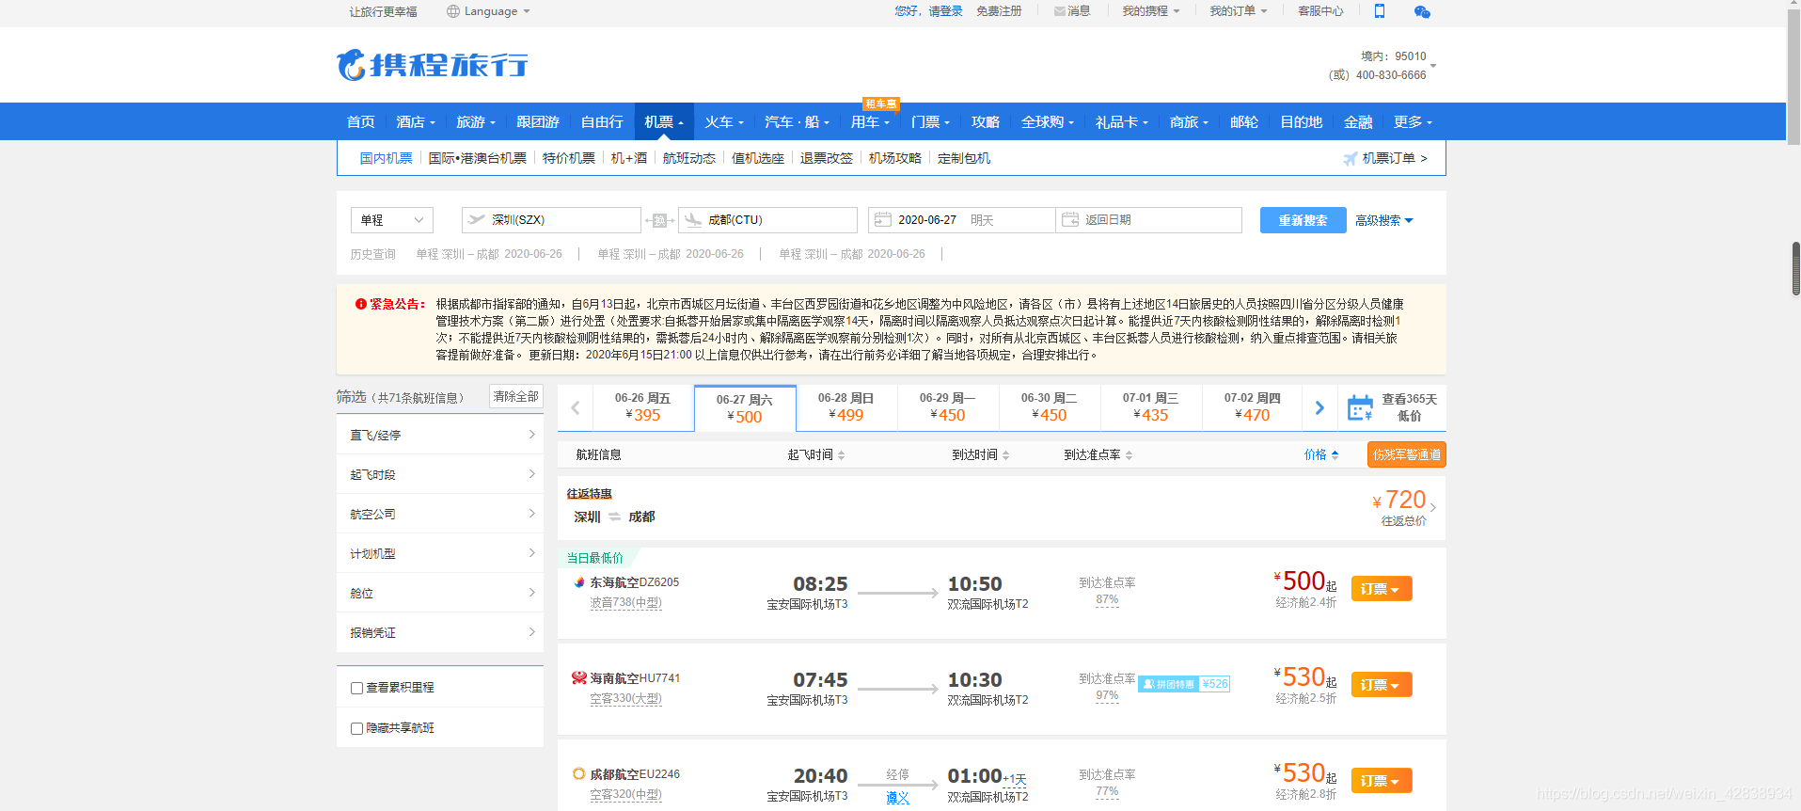Click the Ctrip logo
The width and height of the screenshot is (1801, 811).
(x=433, y=64)
